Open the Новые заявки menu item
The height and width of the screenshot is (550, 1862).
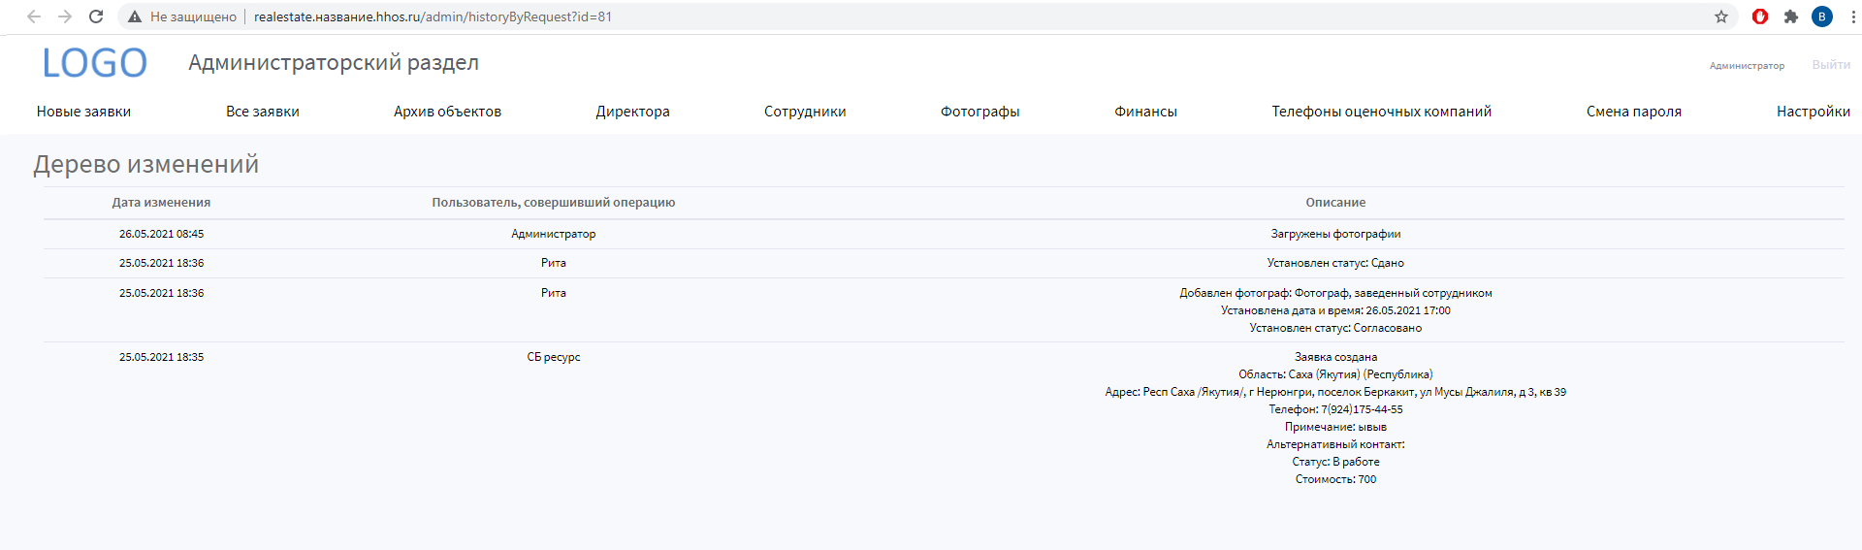[x=83, y=112]
